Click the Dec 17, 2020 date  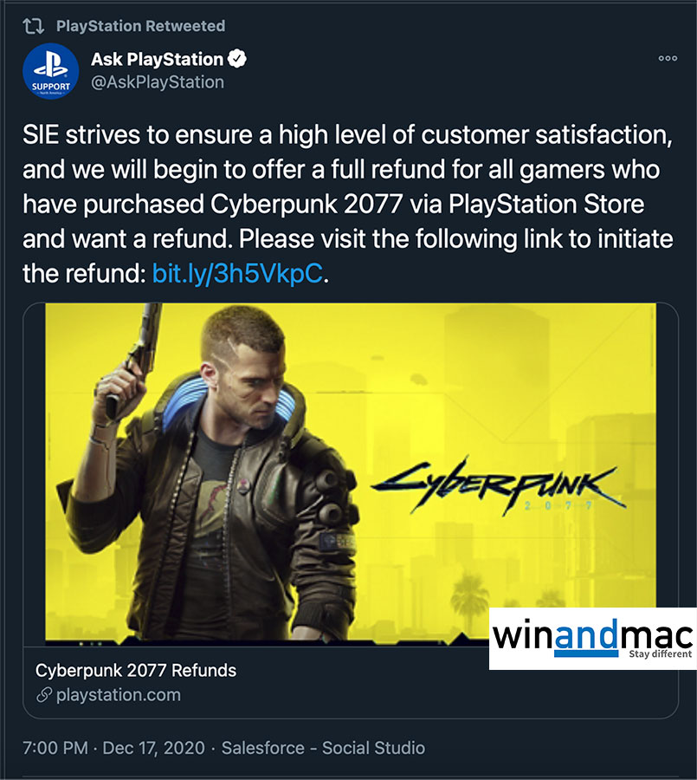pos(153,748)
